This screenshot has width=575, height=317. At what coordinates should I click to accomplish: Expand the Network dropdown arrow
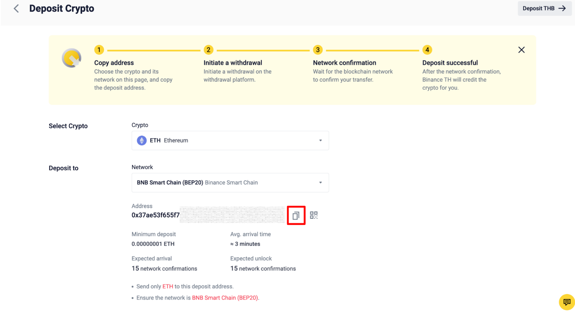tap(320, 183)
